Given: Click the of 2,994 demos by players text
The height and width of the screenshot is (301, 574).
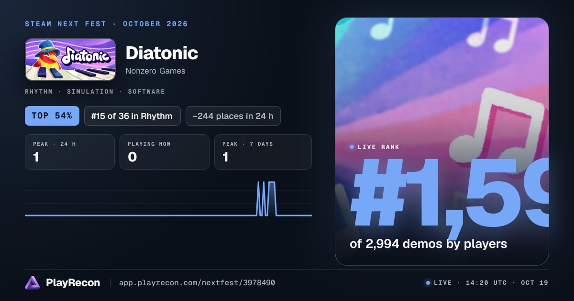Looking at the screenshot, I should [429, 244].
